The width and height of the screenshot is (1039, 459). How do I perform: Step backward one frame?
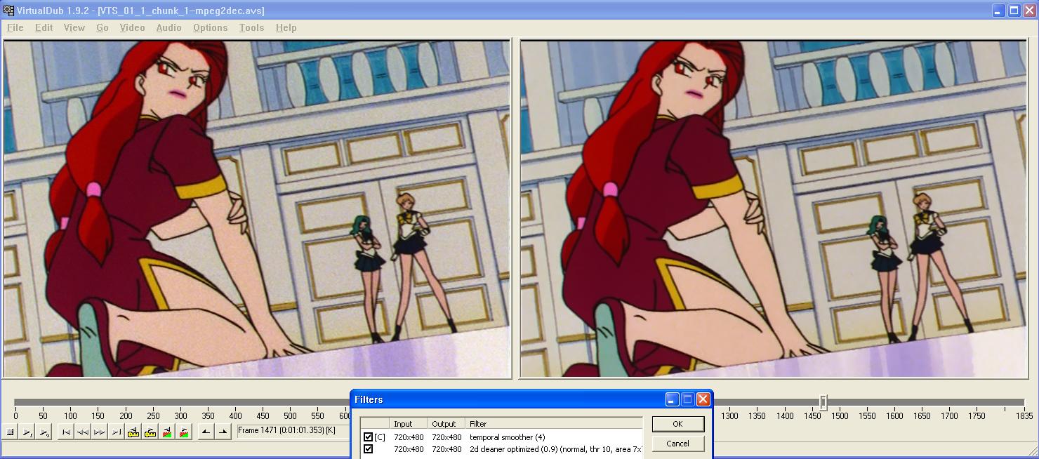point(83,432)
